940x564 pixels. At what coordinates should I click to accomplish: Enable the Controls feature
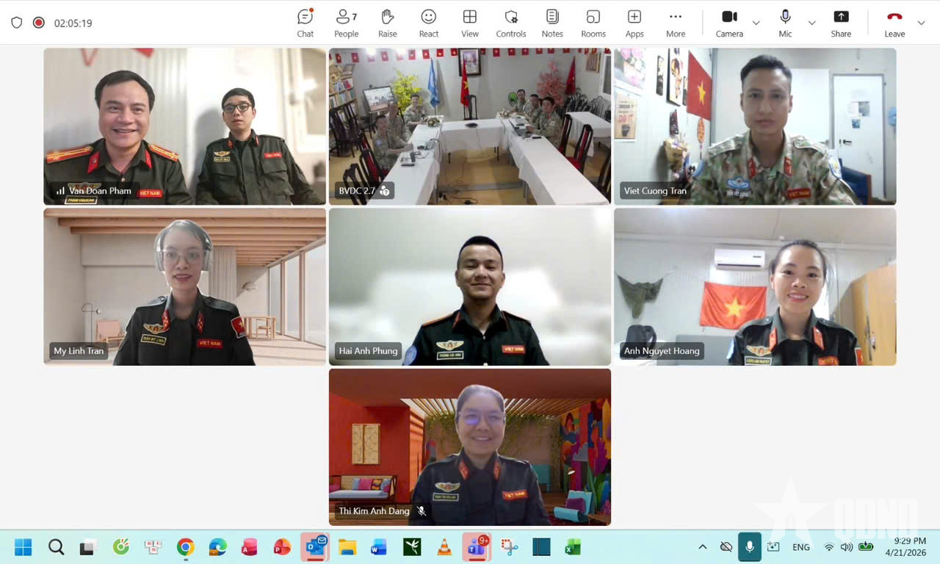point(510,22)
